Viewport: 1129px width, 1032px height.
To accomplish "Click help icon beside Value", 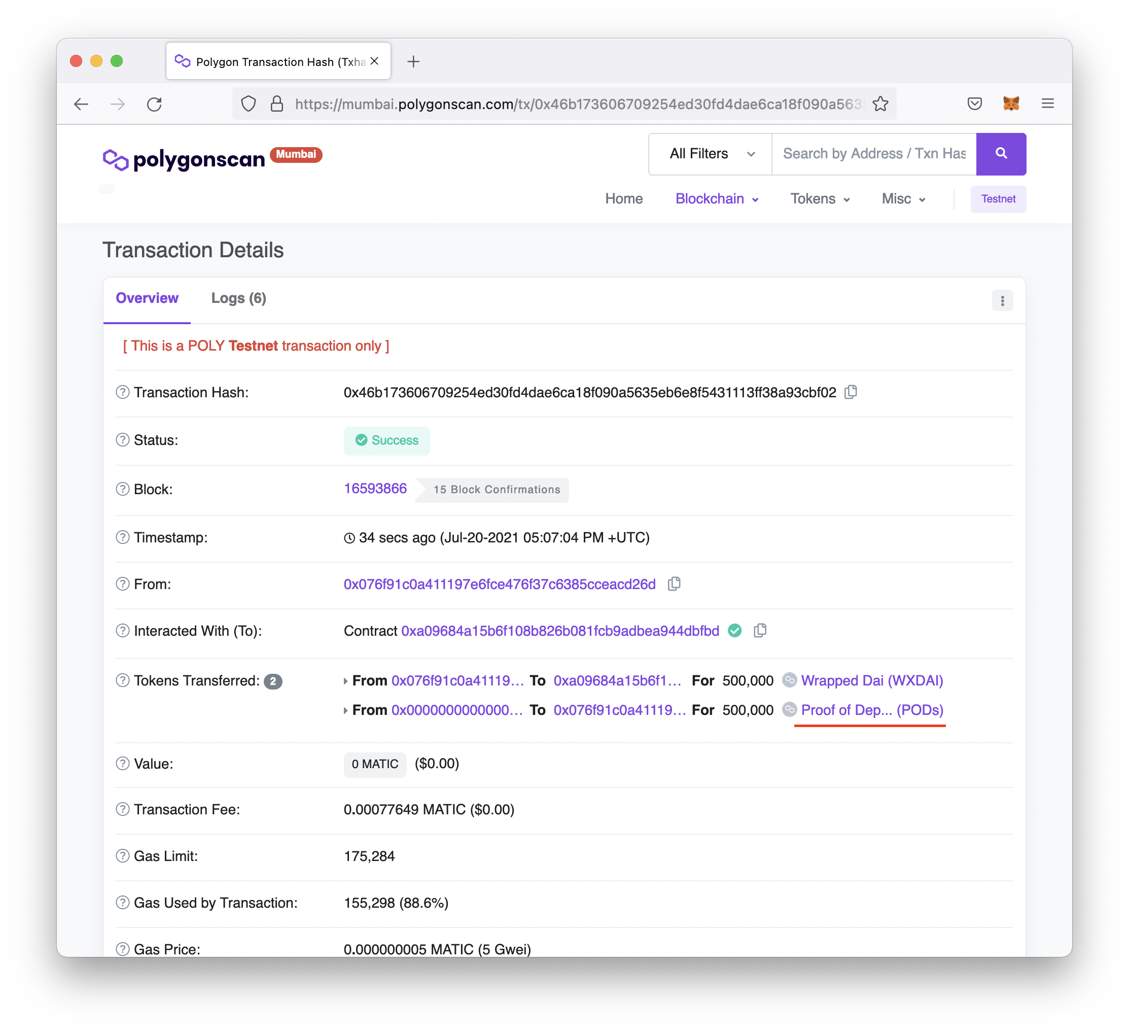I will (x=123, y=764).
